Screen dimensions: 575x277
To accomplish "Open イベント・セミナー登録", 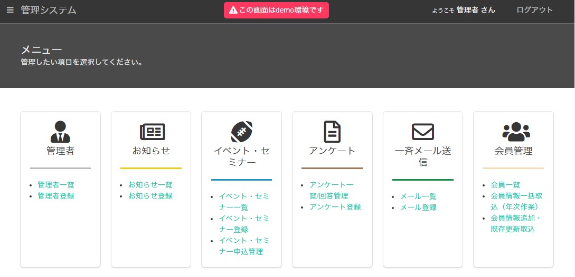I will [x=244, y=224].
